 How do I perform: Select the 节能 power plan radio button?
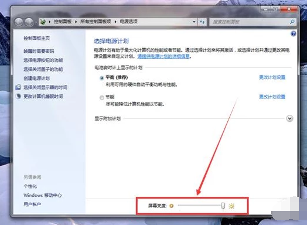pyautogui.click(x=101, y=97)
